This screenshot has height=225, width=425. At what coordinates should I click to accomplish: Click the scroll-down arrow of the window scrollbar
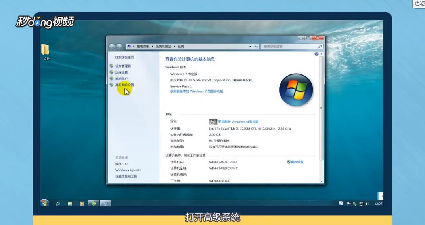tap(322, 181)
